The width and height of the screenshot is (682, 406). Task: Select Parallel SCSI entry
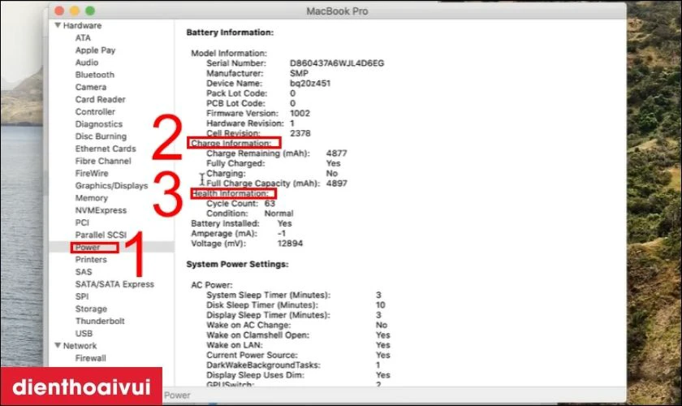point(101,235)
